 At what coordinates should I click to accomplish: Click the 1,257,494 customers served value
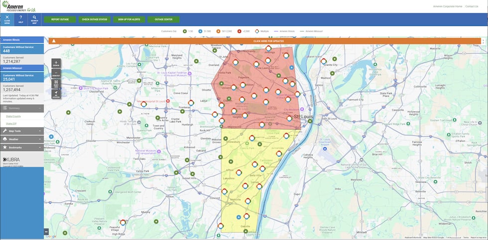click(11, 90)
